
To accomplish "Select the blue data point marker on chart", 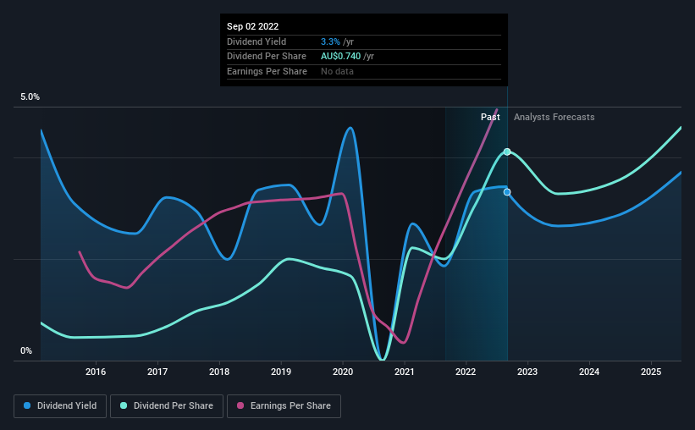I will 507,192.
